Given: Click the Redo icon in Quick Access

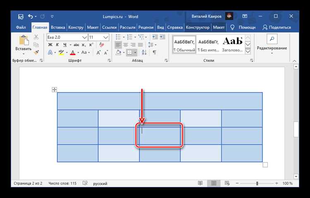Looking at the screenshot, I should click(x=42, y=16).
